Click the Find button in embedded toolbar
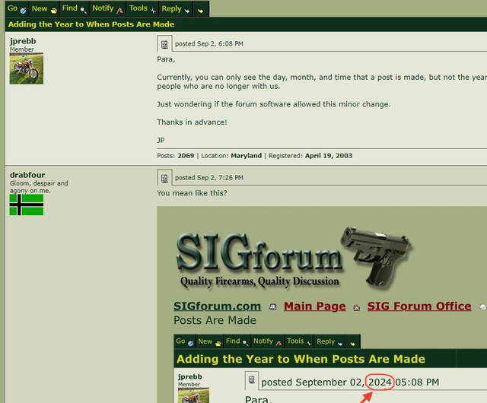 click(x=237, y=341)
